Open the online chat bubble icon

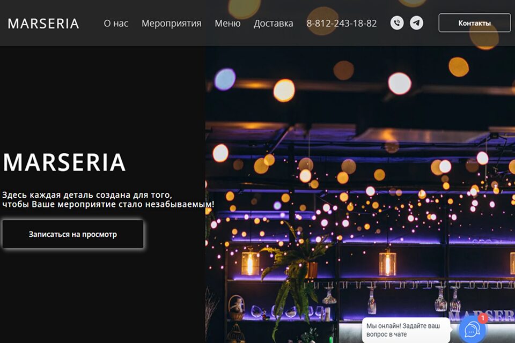(x=472, y=330)
